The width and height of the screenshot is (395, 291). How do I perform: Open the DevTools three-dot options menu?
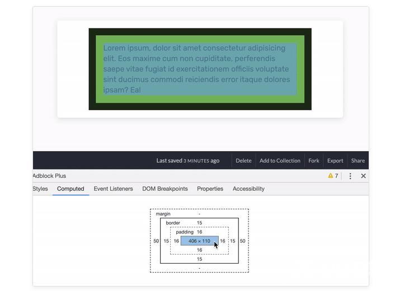pos(350,176)
